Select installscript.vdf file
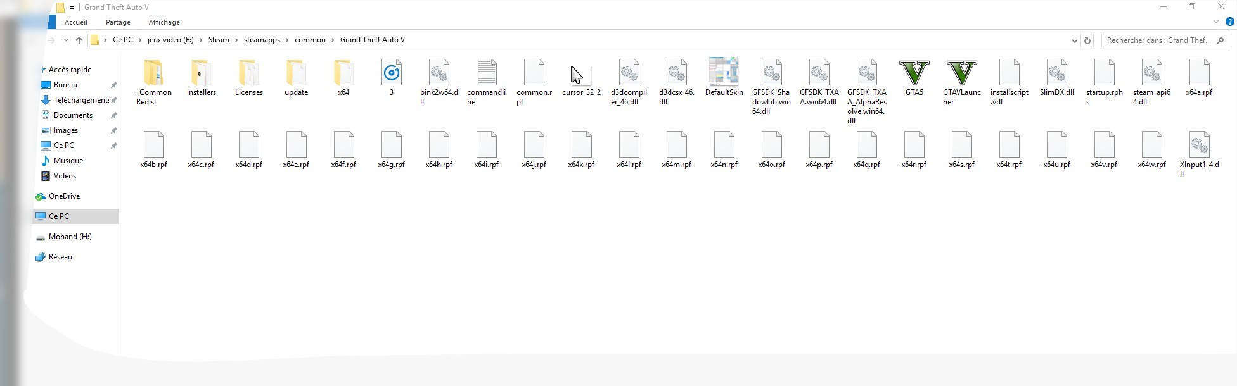Viewport: 1237px width, 386px height. coord(1009,83)
